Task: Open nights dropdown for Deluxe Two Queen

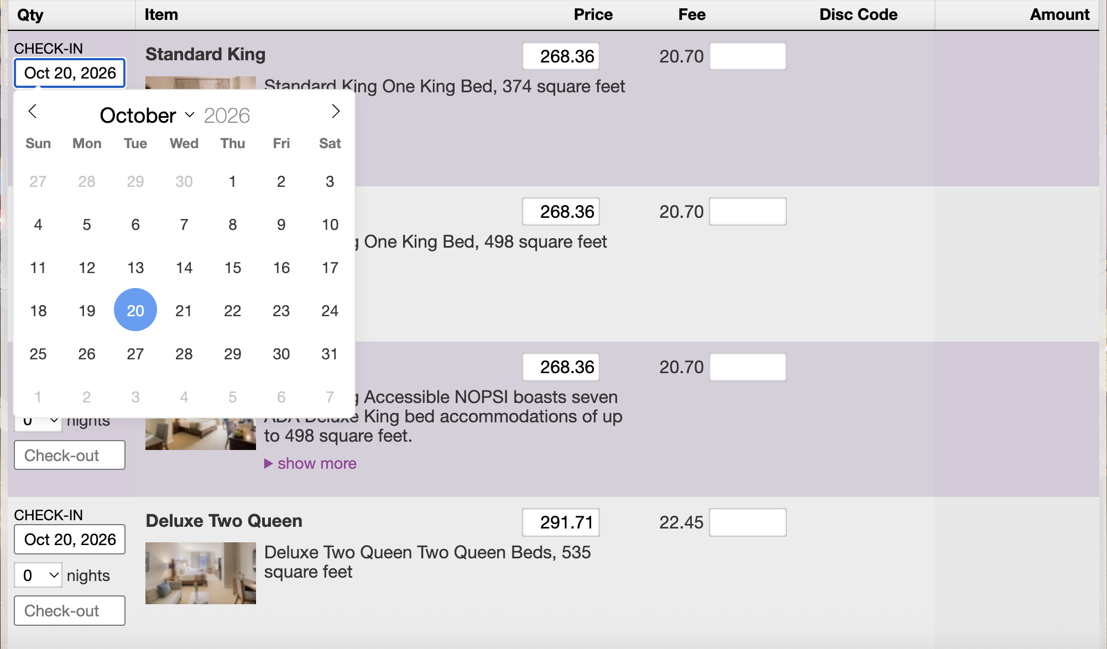Action: click(38, 575)
